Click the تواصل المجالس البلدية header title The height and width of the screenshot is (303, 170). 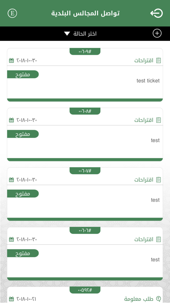click(85, 13)
